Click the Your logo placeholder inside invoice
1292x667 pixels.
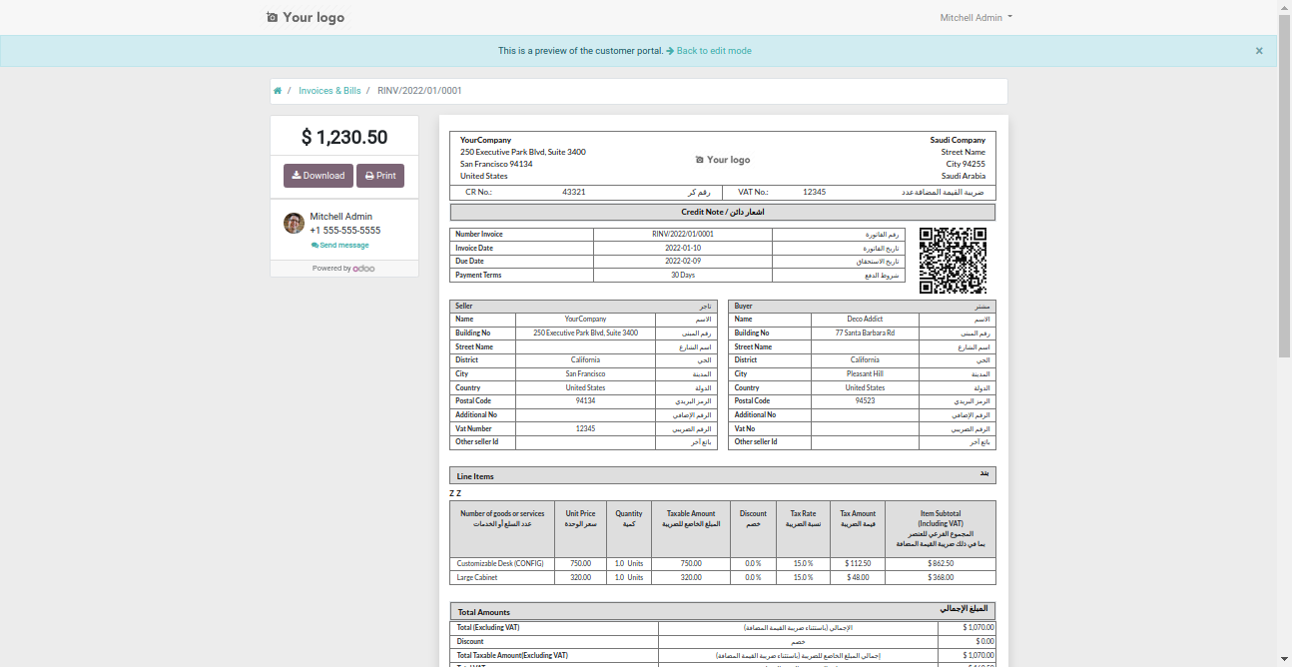click(722, 160)
